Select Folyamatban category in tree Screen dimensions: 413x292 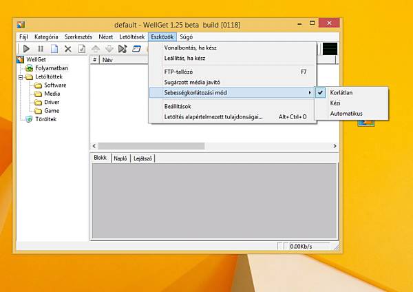point(52,68)
